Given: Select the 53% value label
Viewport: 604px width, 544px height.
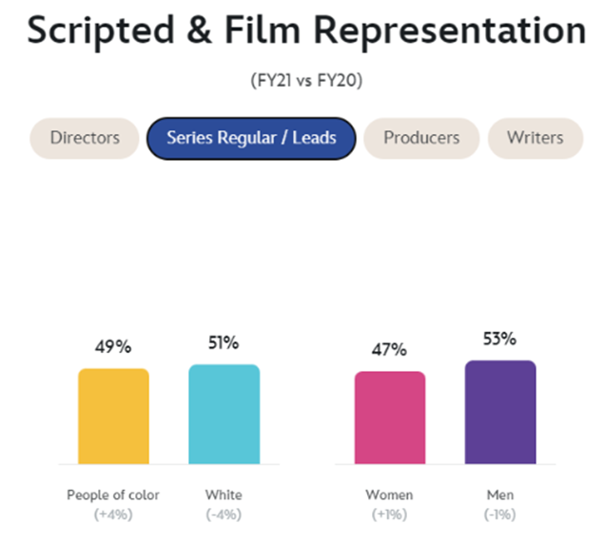Looking at the screenshot, I should 500,339.
